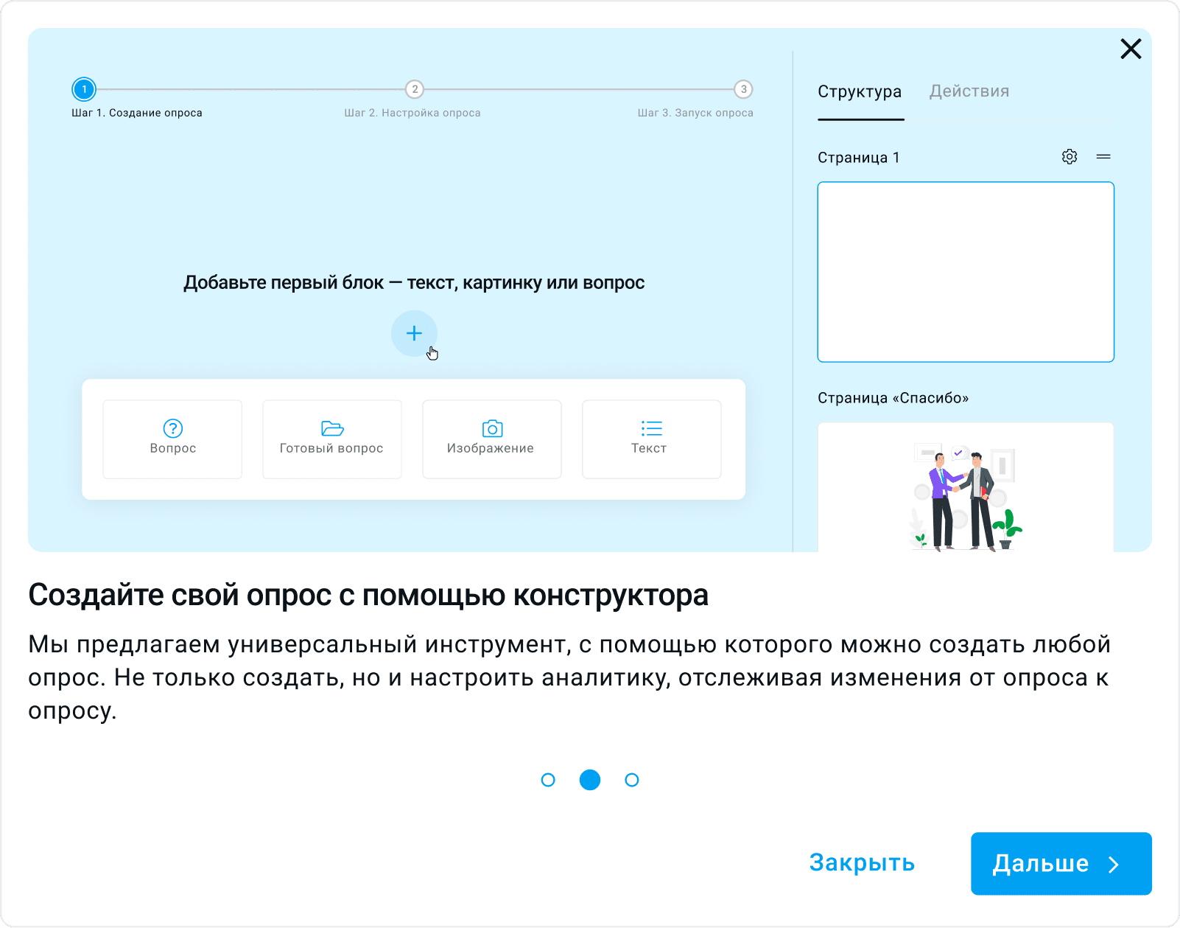Click the Закрыть link
This screenshot has width=1180, height=928.
862,863
